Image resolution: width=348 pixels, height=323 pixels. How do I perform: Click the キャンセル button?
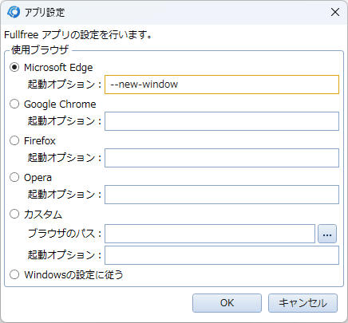[303, 303]
